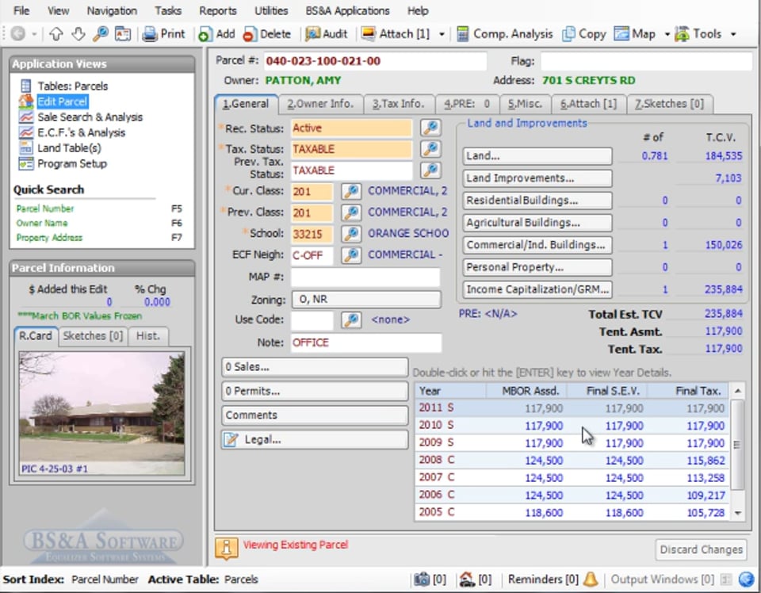The image size is (761, 593).
Task: Look up Tax. Status values
Action: pos(430,148)
